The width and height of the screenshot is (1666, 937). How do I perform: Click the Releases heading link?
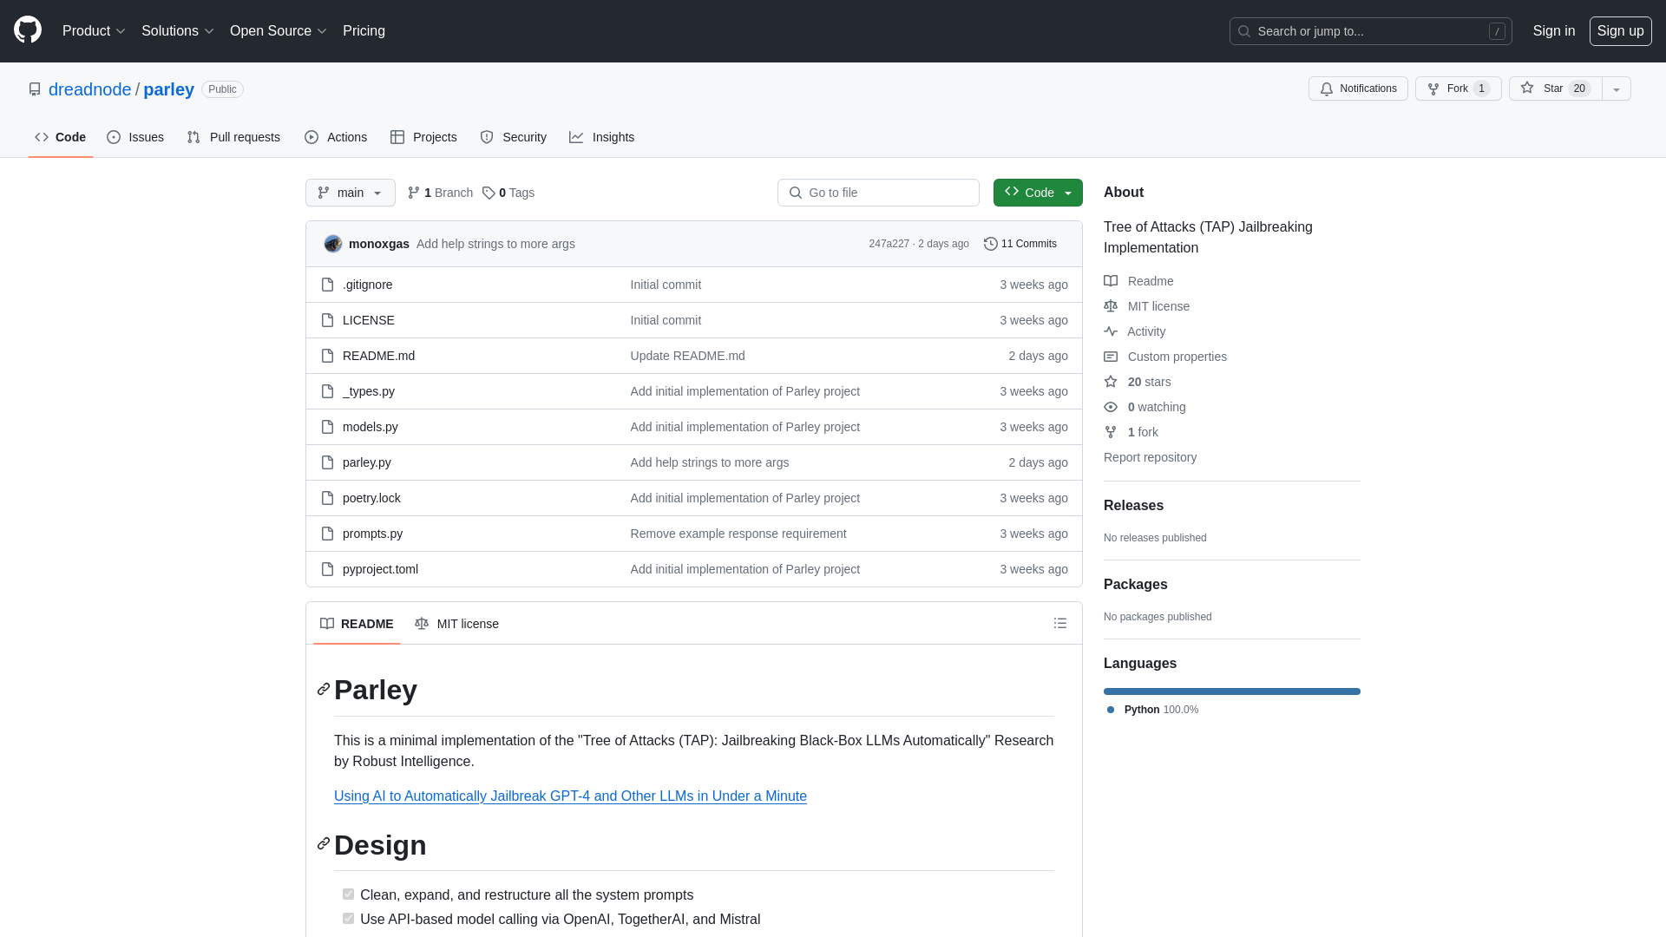pyautogui.click(x=1133, y=506)
